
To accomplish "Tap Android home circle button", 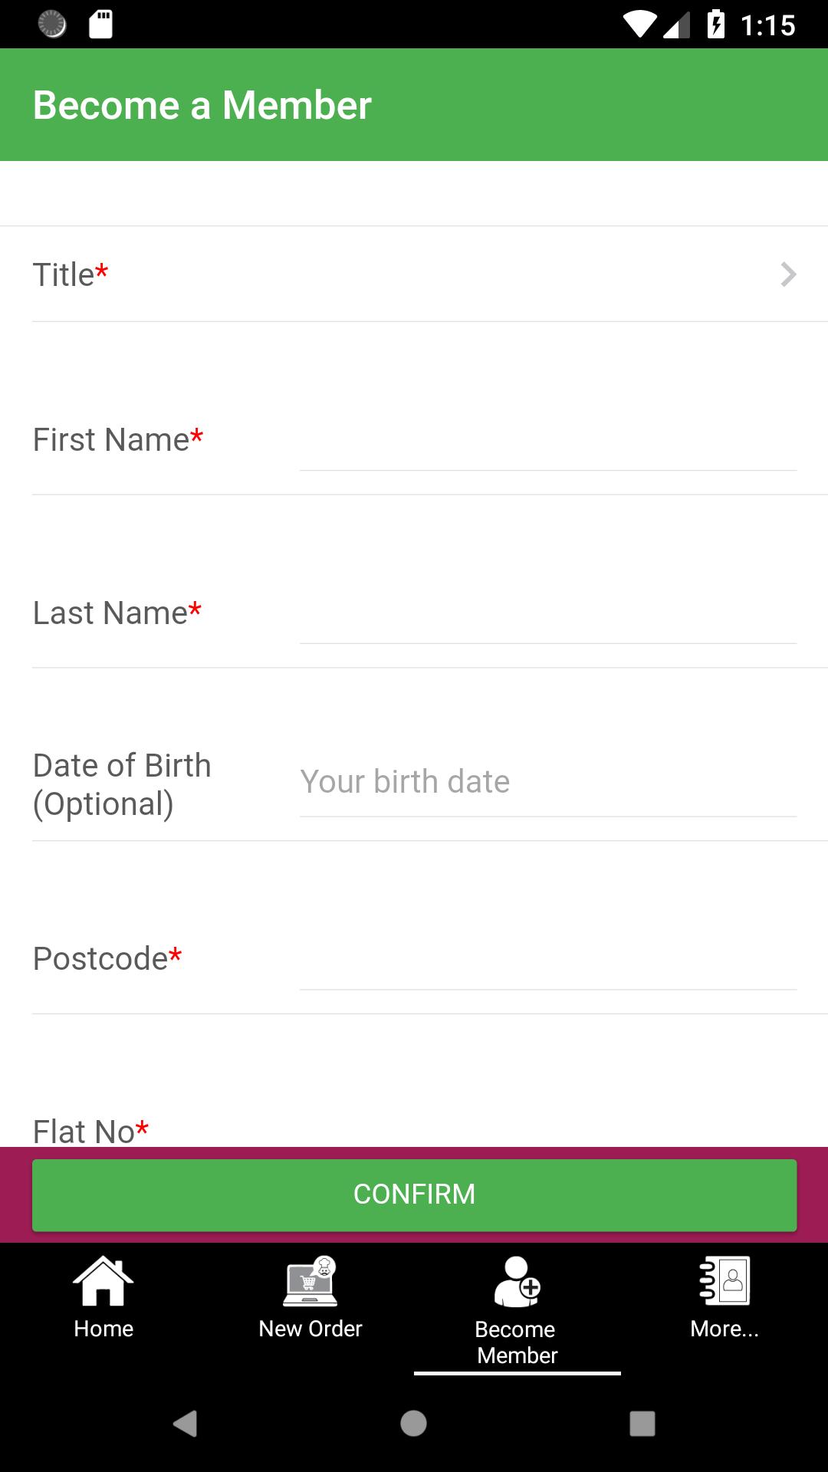I will coord(413,1424).
